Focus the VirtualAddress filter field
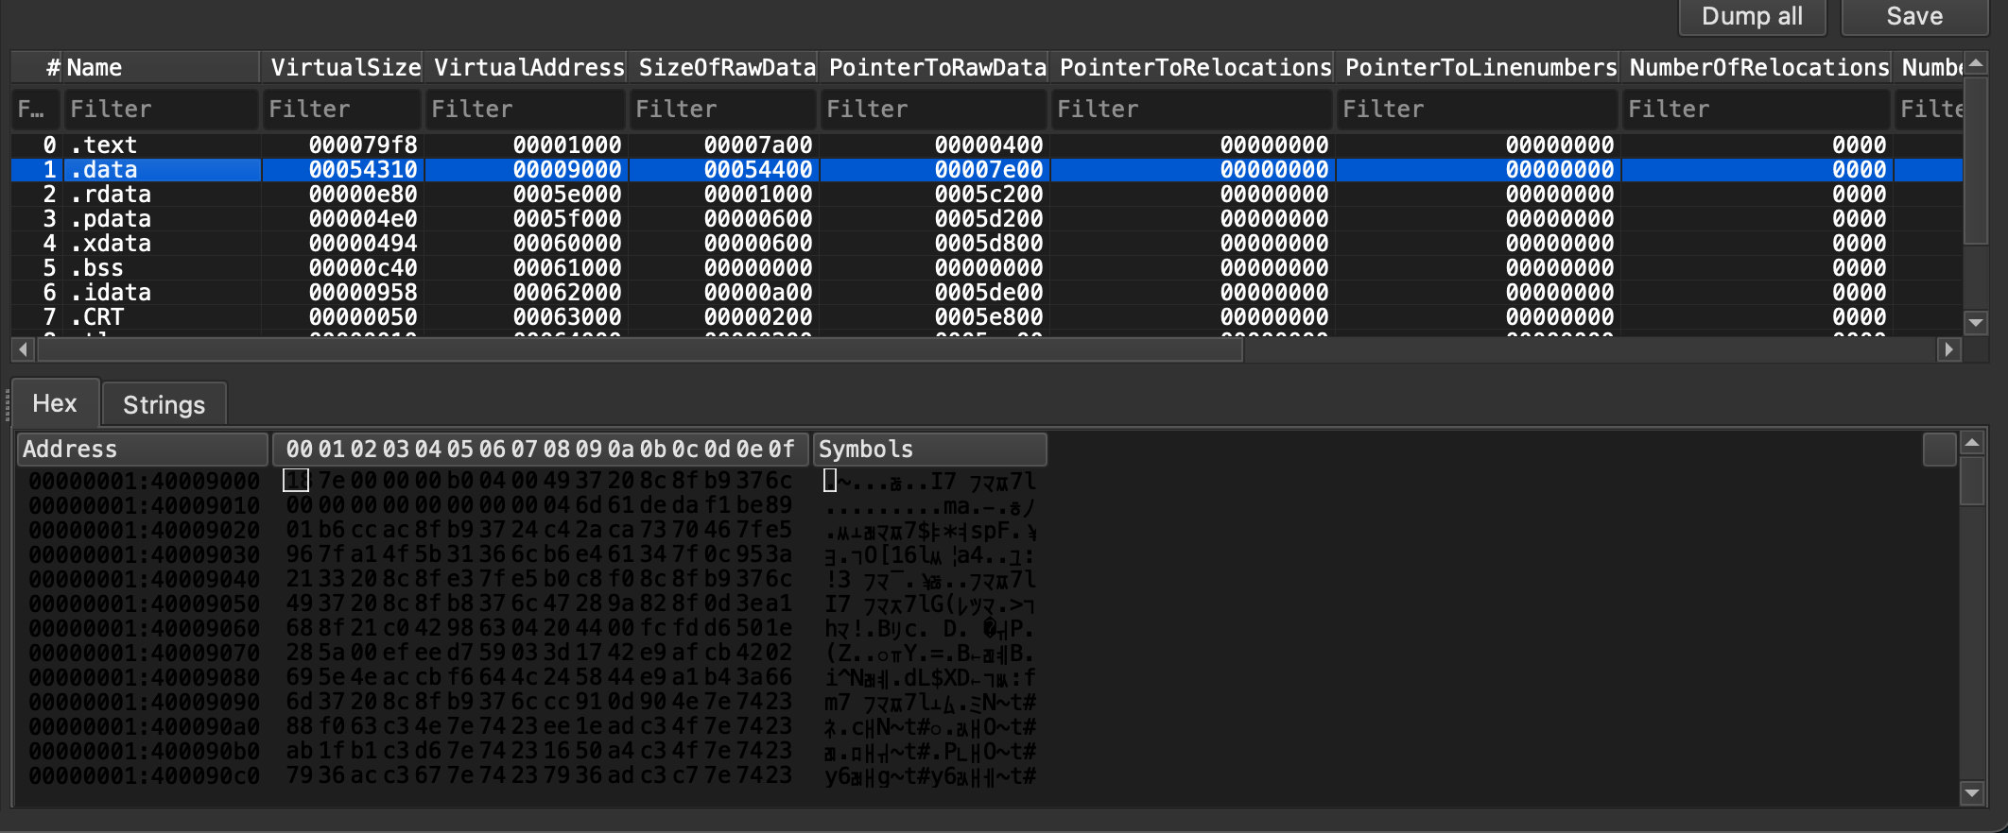Viewport: 2008px width, 833px height. (x=526, y=110)
